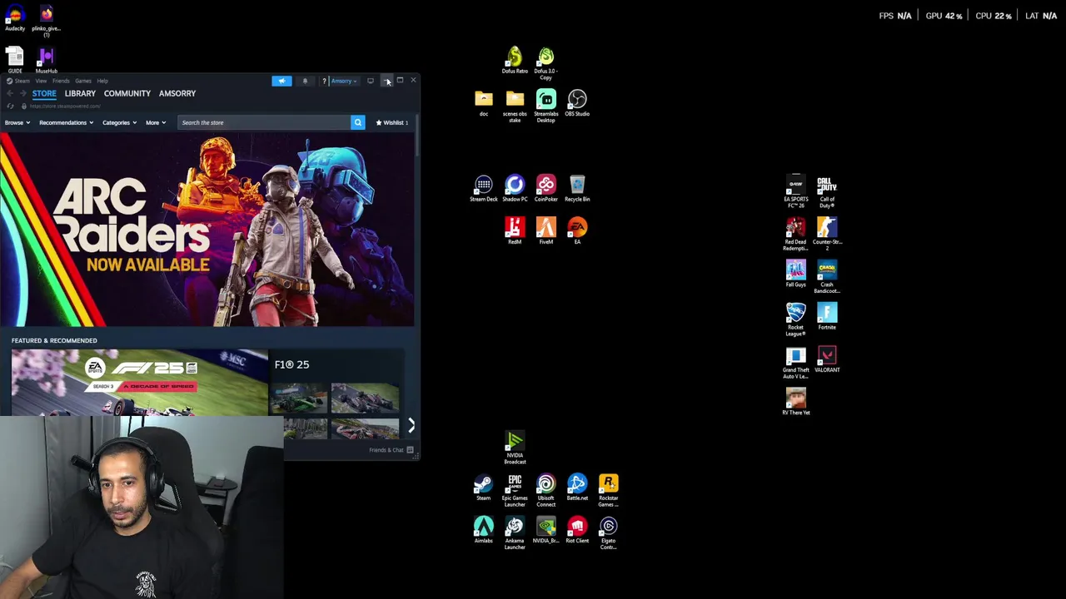Open Steam announcements megaphone button
This screenshot has width=1066, height=599.
pos(281,81)
